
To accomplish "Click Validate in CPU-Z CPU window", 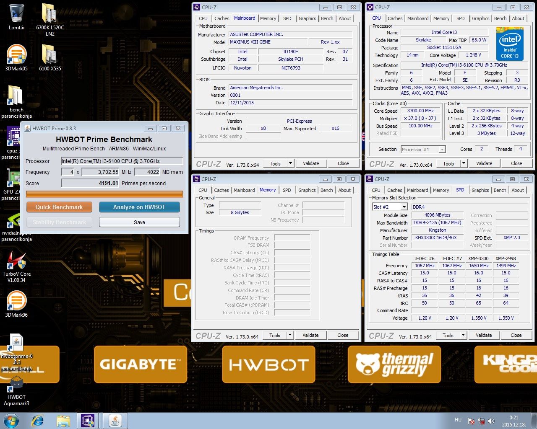I will coord(484,163).
